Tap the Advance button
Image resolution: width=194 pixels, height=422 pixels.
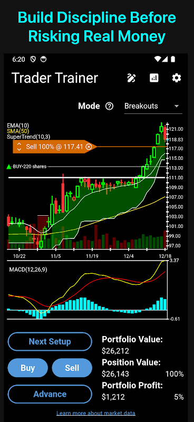(50, 394)
